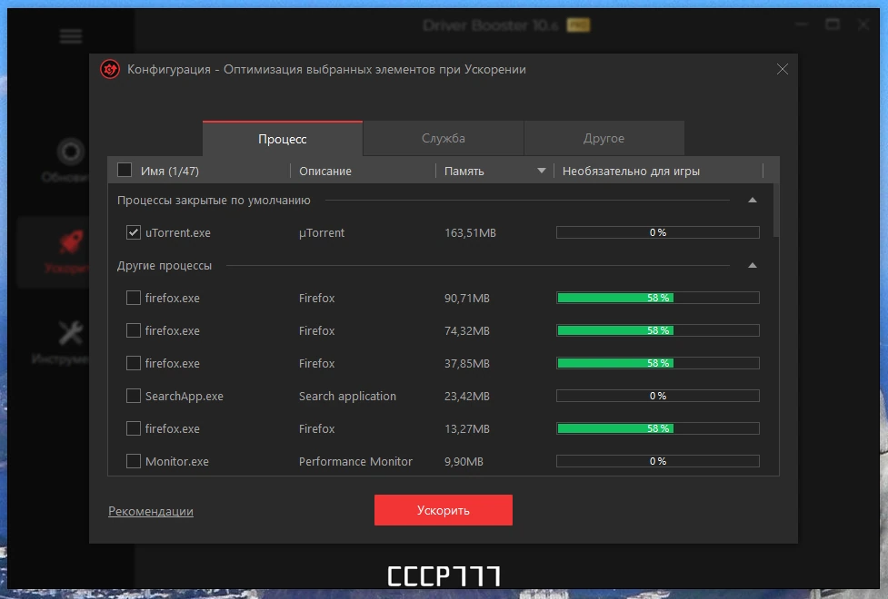Image resolution: width=888 pixels, height=599 pixels.
Task: Sort by the Имя column header
Action: [x=169, y=171]
